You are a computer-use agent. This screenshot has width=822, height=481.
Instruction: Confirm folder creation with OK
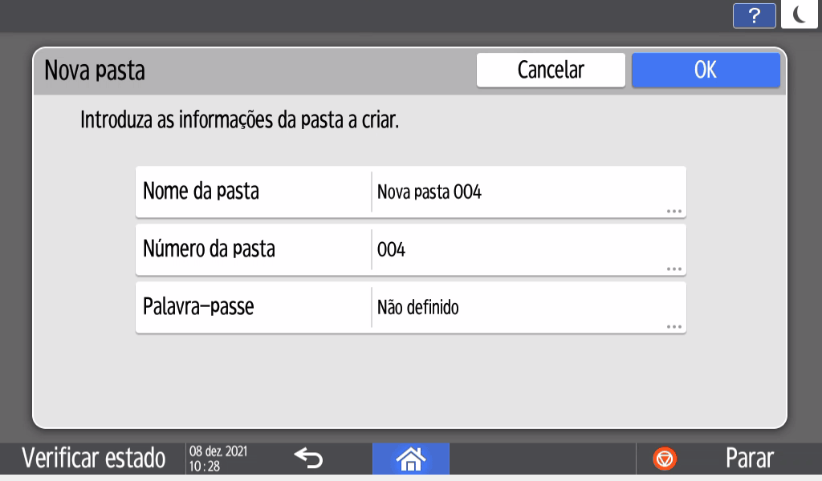click(x=705, y=70)
